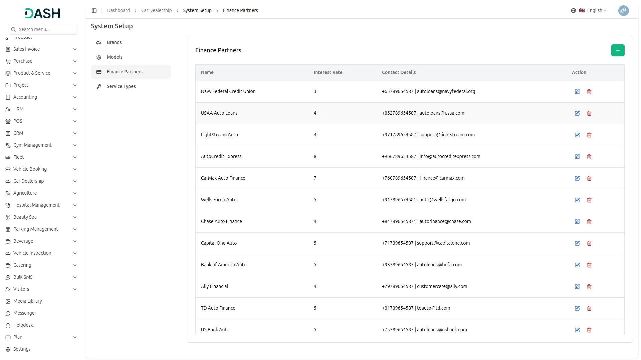641x360 pixels.
Task: Expand the HRM sidebar menu
Action: coord(41,109)
